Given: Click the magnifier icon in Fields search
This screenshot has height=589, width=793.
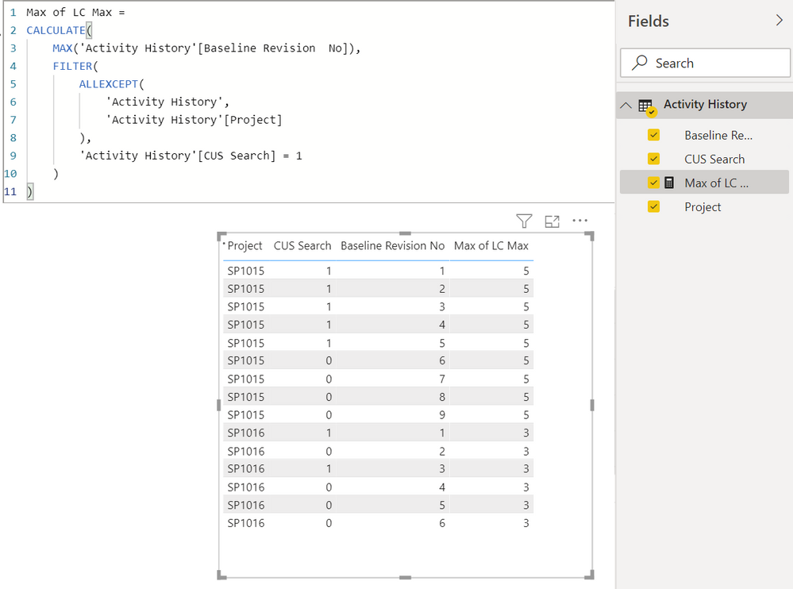Looking at the screenshot, I should [x=640, y=63].
